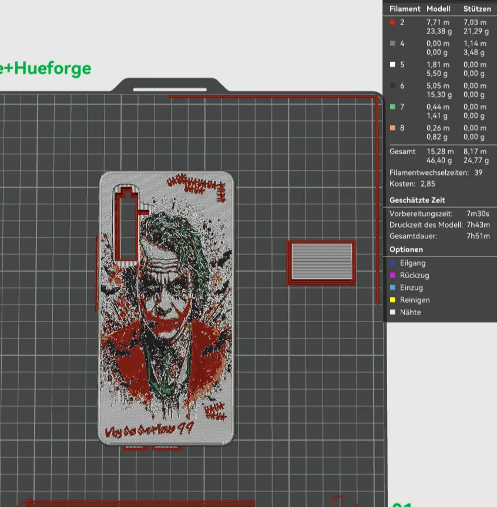
Task: Select the Joker phone case model
Action: click(x=166, y=308)
